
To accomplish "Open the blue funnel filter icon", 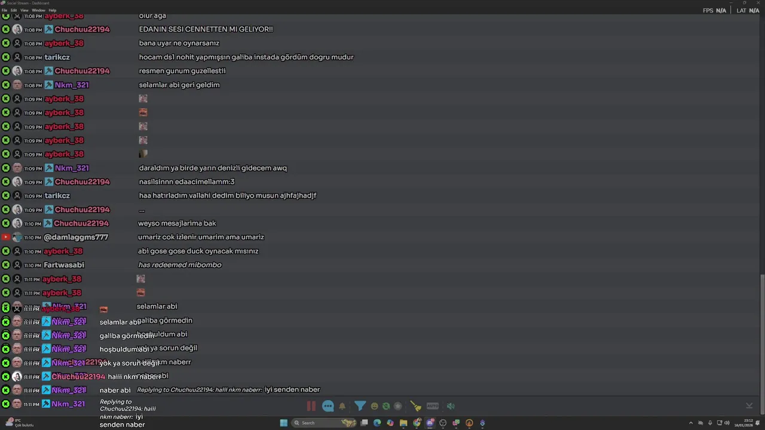I will pos(360,406).
